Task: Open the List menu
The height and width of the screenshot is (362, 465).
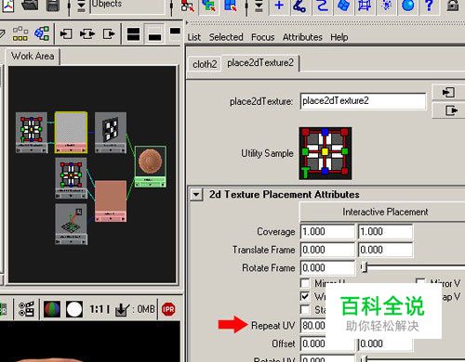Action: (194, 37)
